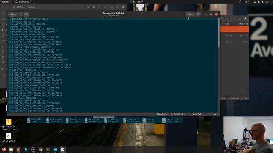The height and width of the screenshot is (153, 273).
Task: Launch Firefox from the dock
Action: coord(4,150)
